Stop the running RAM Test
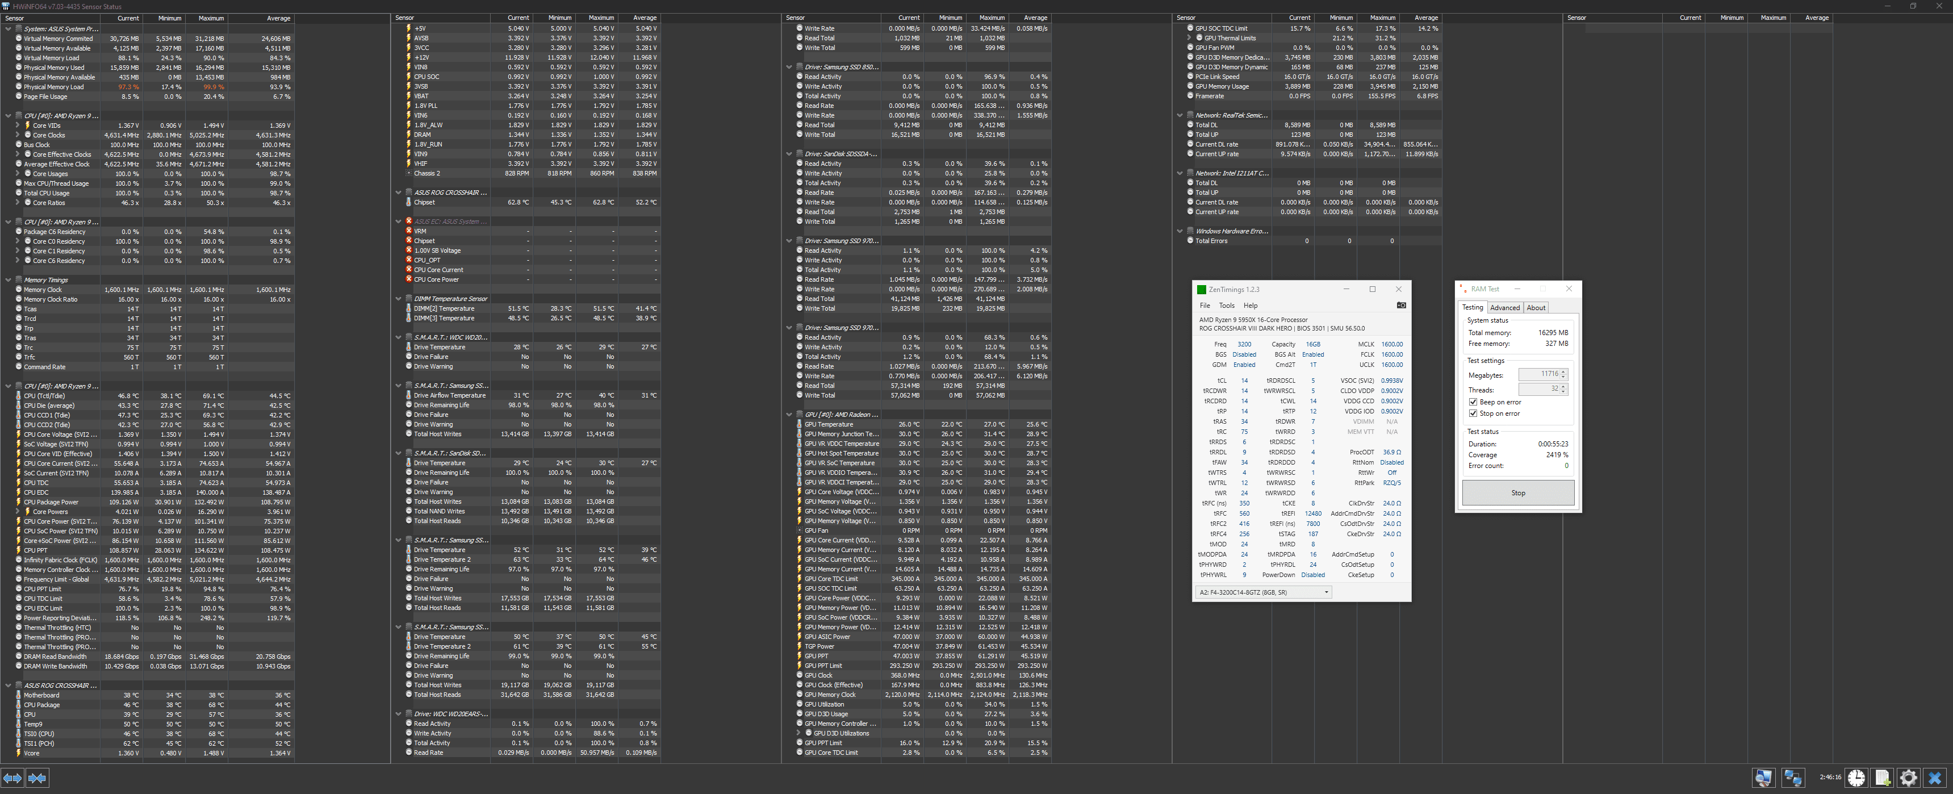Screen dimensions: 1953x794 tap(1518, 493)
